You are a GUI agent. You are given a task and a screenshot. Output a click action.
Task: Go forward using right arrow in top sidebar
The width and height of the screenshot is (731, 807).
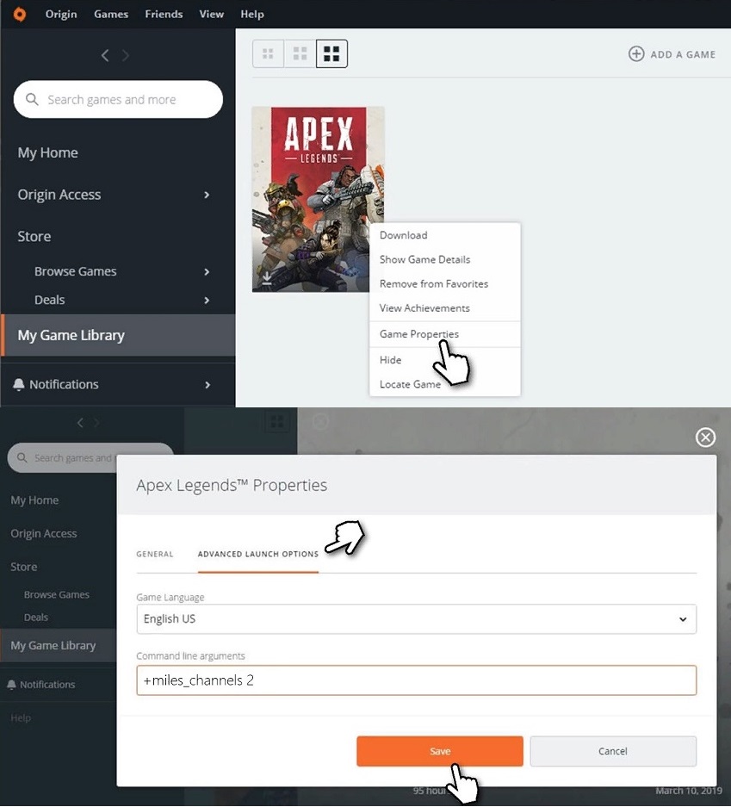click(x=126, y=55)
